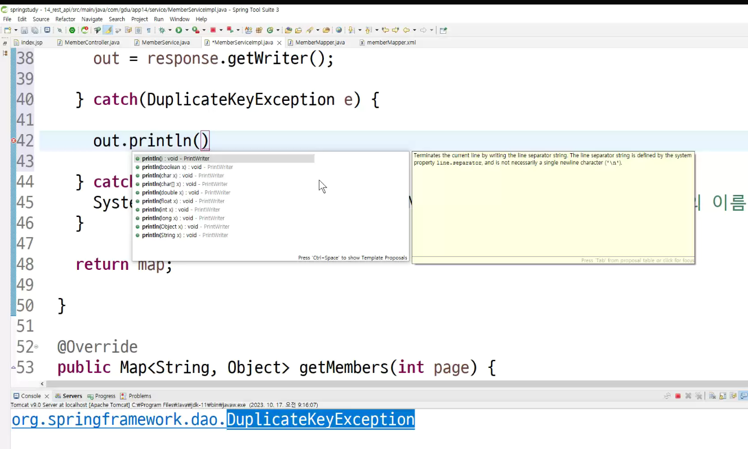The image size is (748, 449).
Task: Close the Console view tab
Action: [x=47, y=396]
